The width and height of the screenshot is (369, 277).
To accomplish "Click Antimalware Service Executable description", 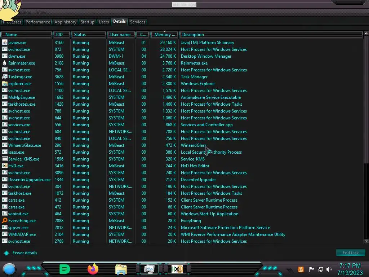I will 211,97.
